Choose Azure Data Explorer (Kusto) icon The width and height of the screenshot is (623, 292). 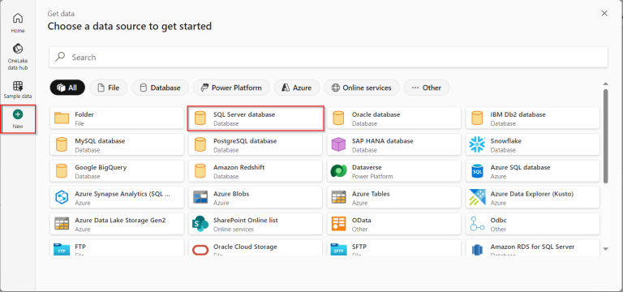(477, 197)
